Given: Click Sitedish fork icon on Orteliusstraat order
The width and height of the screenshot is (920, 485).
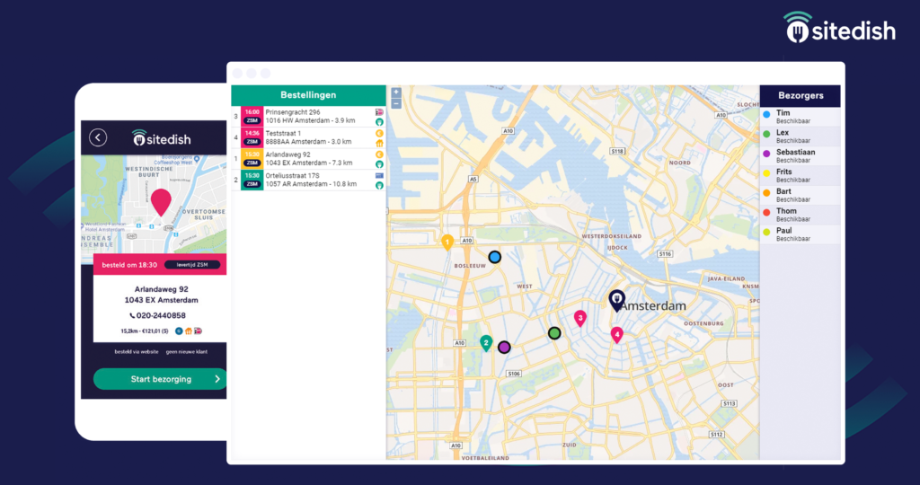Looking at the screenshot, I should click(380, 185).
